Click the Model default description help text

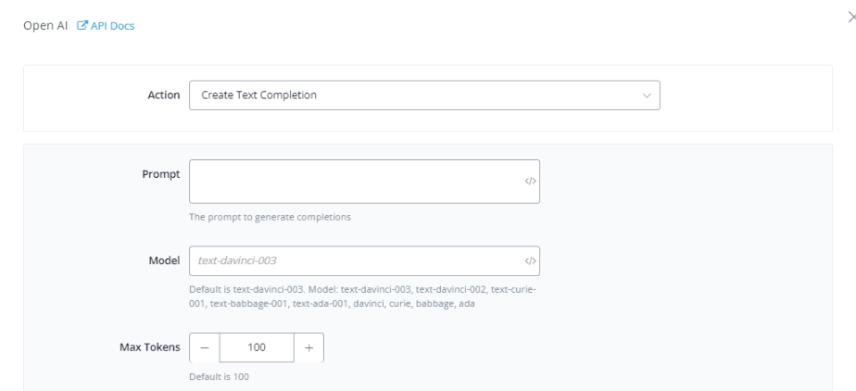point(363,297)
